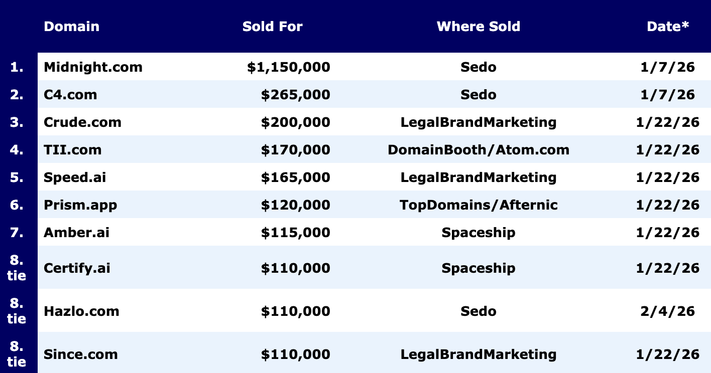Click the TopDomains/Afternic seller cell

478,205
